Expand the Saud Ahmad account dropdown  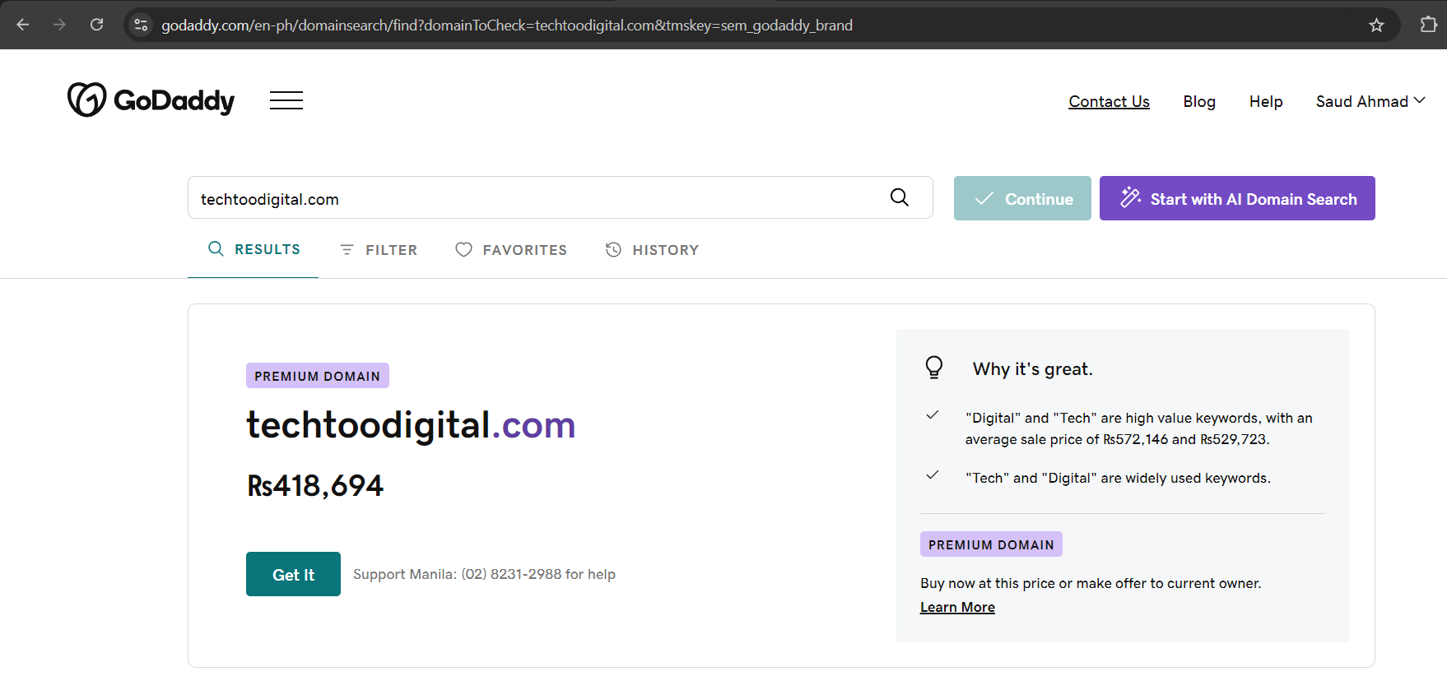[1370, 101]
